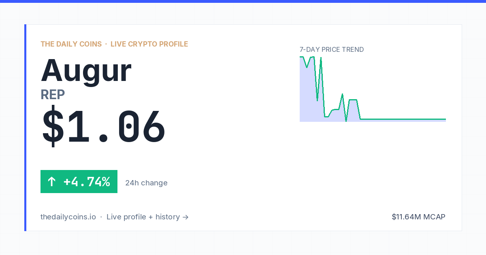Click THE DAILY COINS header text
Screen dimensions: 486x255
(71, 44)
